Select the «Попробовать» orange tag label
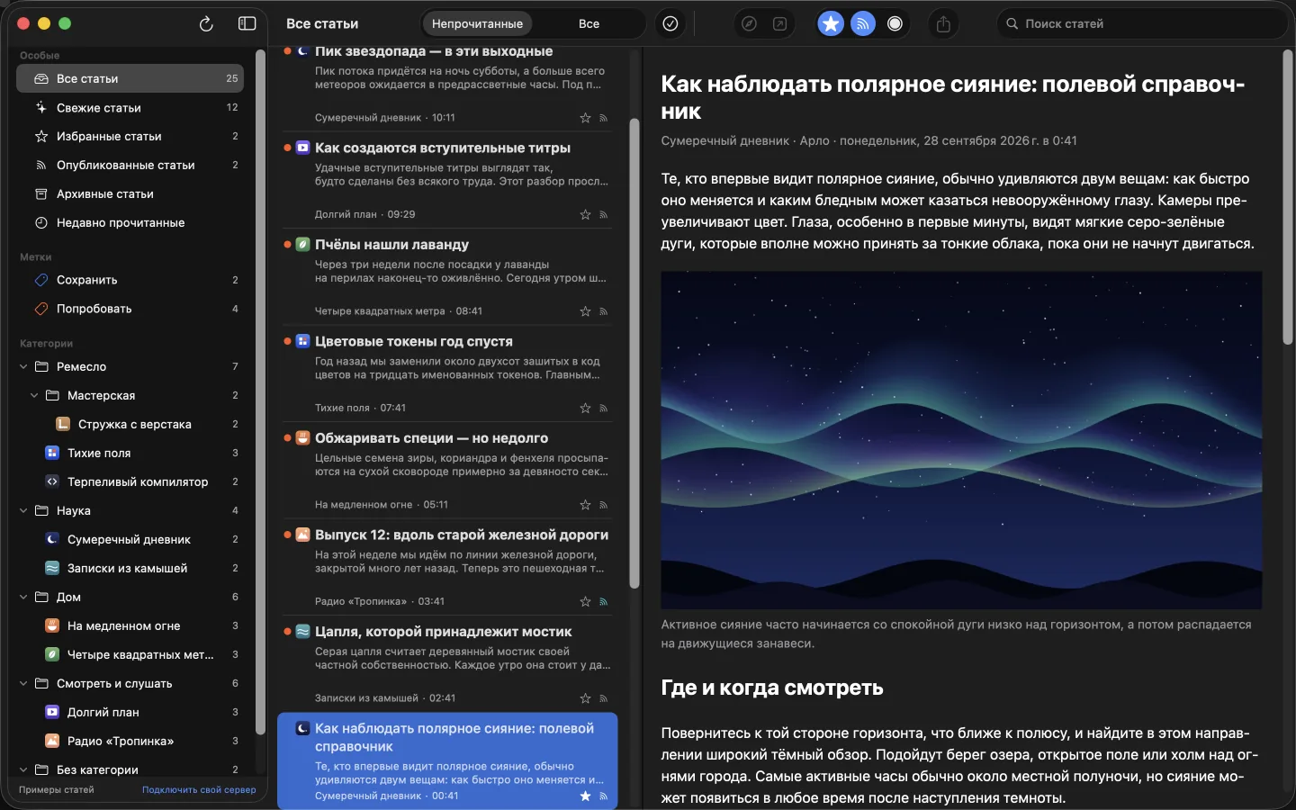This screenshot has height=810, width=1296. (x=130, y=309)
